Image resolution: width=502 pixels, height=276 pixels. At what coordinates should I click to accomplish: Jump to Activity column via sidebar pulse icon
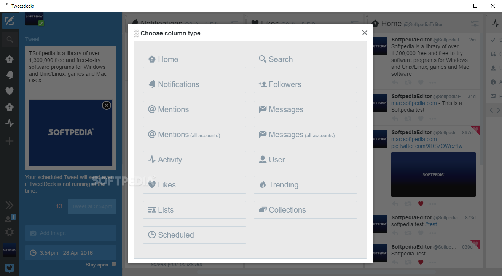[x=10, y=123]
